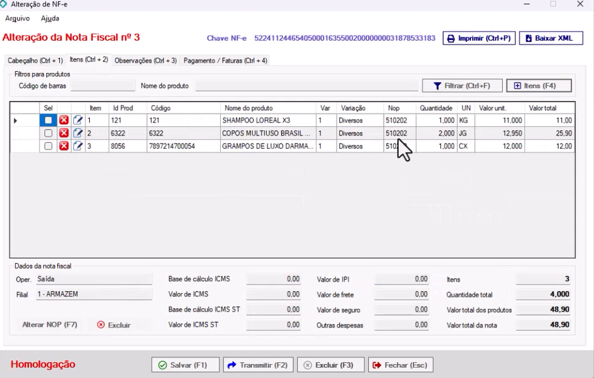The width and height of the screenshot is (594, 378).
Task: Open edit icon for COPOS MULTIUSO item
Action: coord(78,133)
